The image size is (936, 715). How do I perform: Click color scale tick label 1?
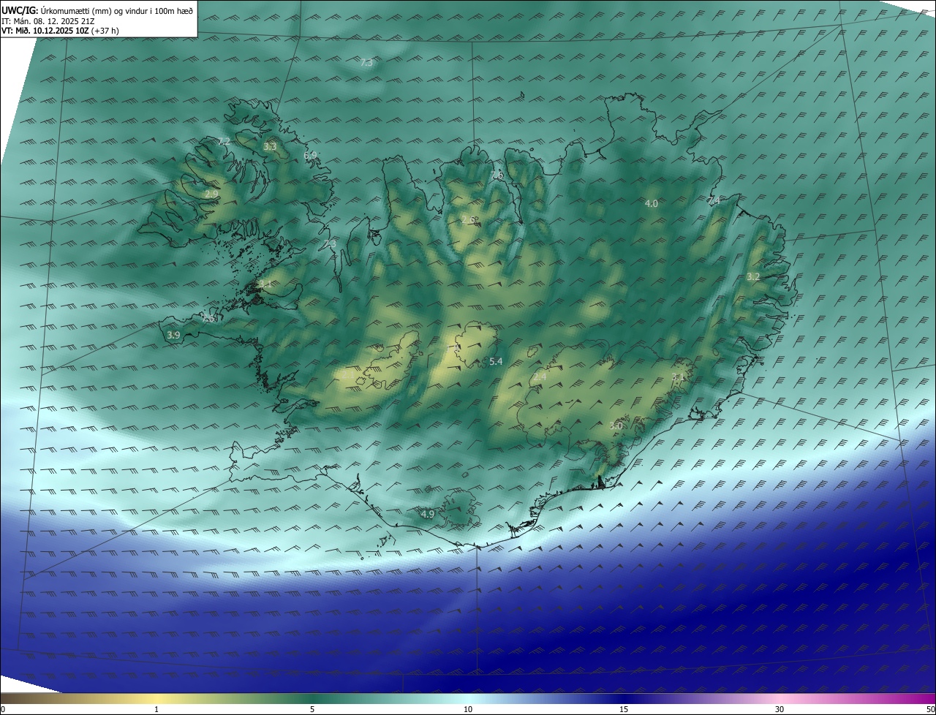(156, 709)
